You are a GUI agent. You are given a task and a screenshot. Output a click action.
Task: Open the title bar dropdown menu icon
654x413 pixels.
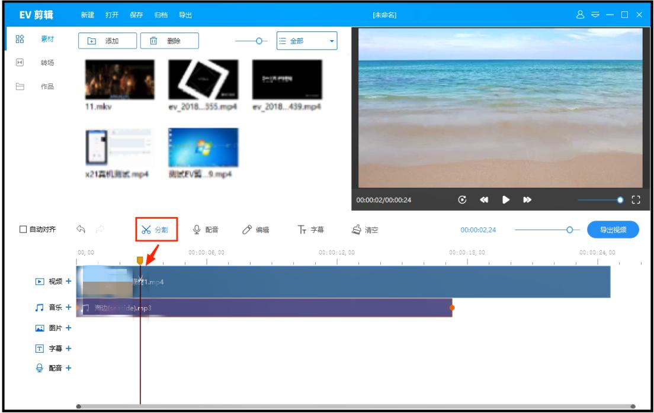[595, 15]
